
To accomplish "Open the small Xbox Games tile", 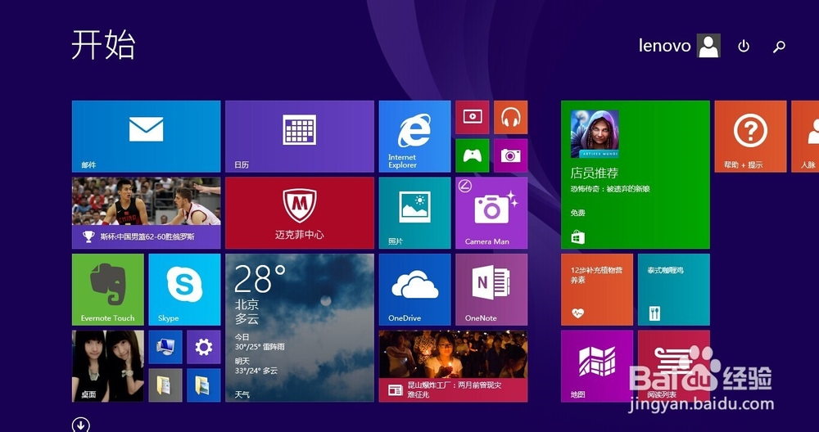I will pyautogui.click(x=473, y=155).
